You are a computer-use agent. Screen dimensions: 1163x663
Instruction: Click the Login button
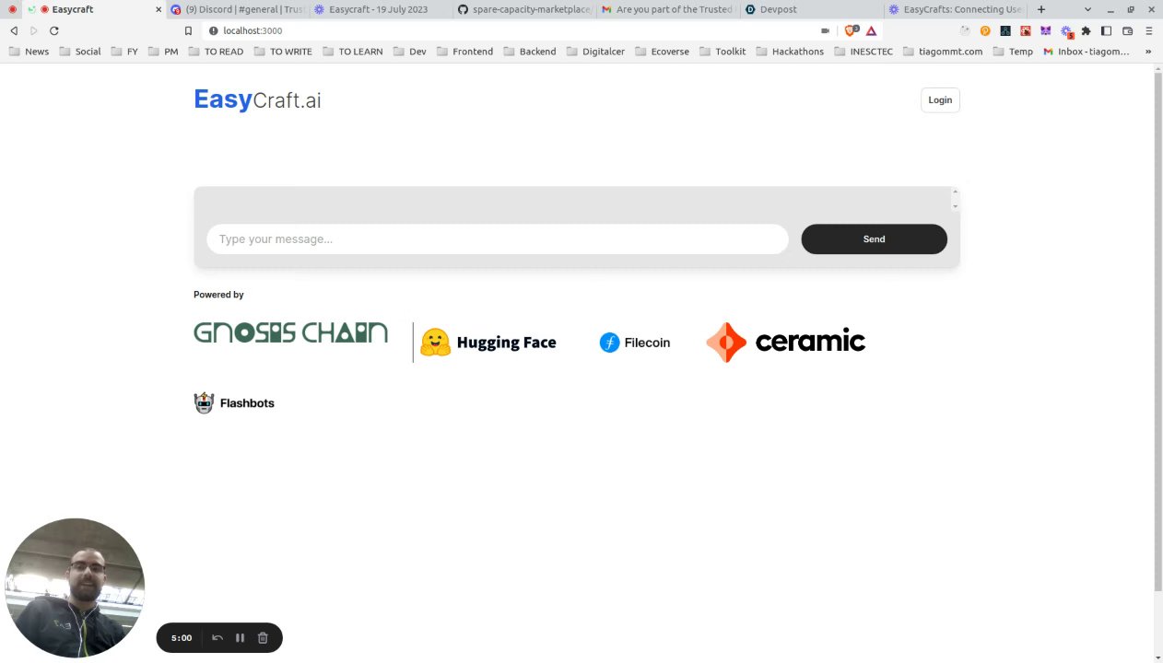click(x=940, y=100)
